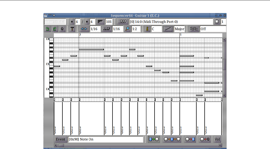Click the horizontal scrollbar right arrow
The height and width of the screenshot is (149, 270).
point(220,145)
